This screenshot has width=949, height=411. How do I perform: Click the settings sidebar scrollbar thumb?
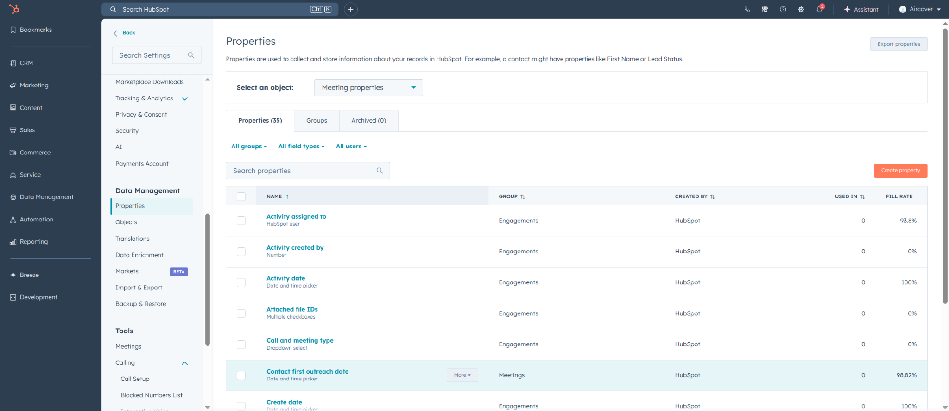coord(208,280)
